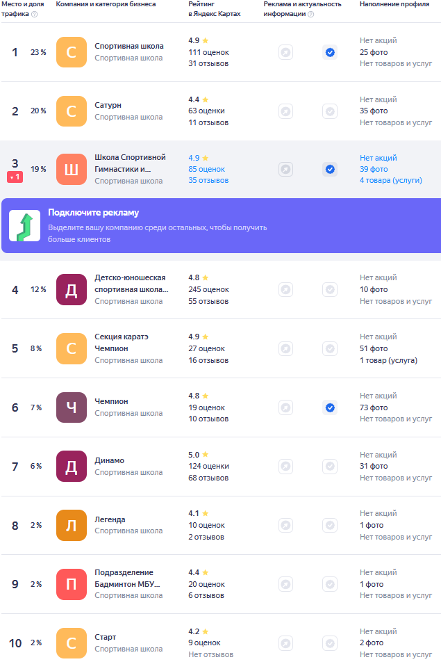Click the blue 'Нет акций' link
The width and height of the screenshot is (441, 671).
click(x=378, y=158)
